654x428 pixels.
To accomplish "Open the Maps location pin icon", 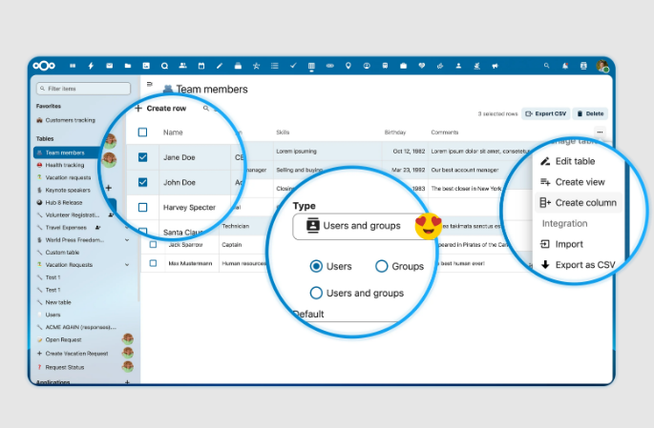I will [x=348, y=66].
